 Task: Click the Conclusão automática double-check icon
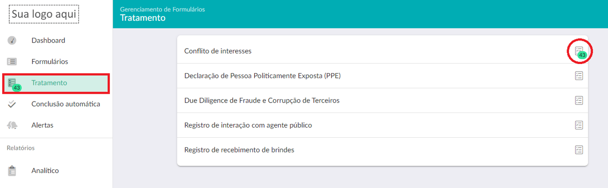pyautogui.click(x=12, y=104)
